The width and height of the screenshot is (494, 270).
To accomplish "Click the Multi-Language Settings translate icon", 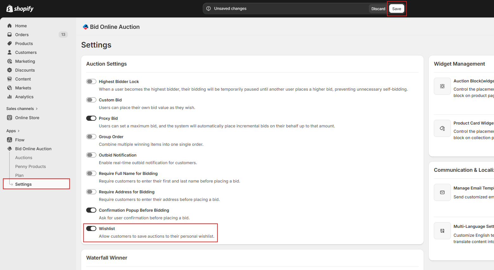I will pyautogui.click(x=442, y=231).
